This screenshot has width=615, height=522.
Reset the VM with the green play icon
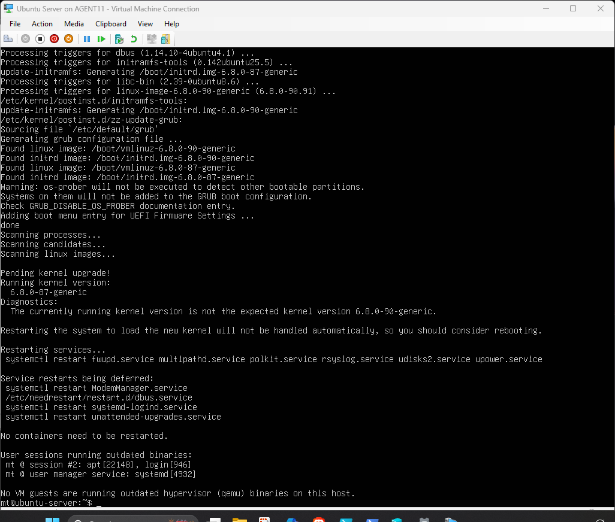pyautogui.click(x=101, y=39)
